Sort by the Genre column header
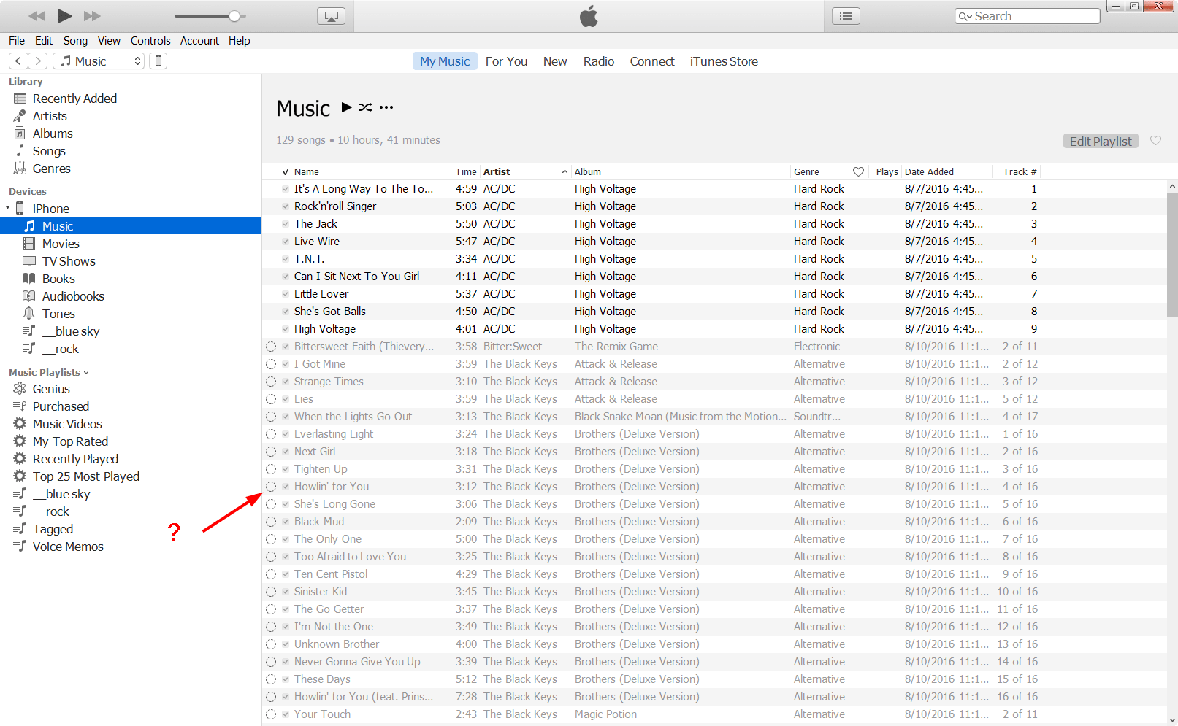The width and height of the screenshot is (1178, 726). [x=819, y=172]
